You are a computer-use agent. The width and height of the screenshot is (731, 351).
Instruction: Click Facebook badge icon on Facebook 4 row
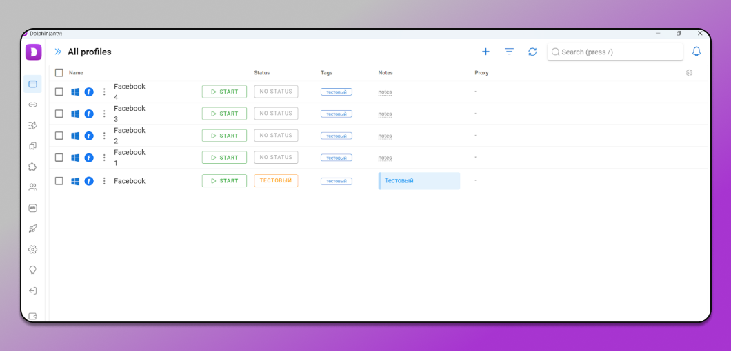[89, 92]
